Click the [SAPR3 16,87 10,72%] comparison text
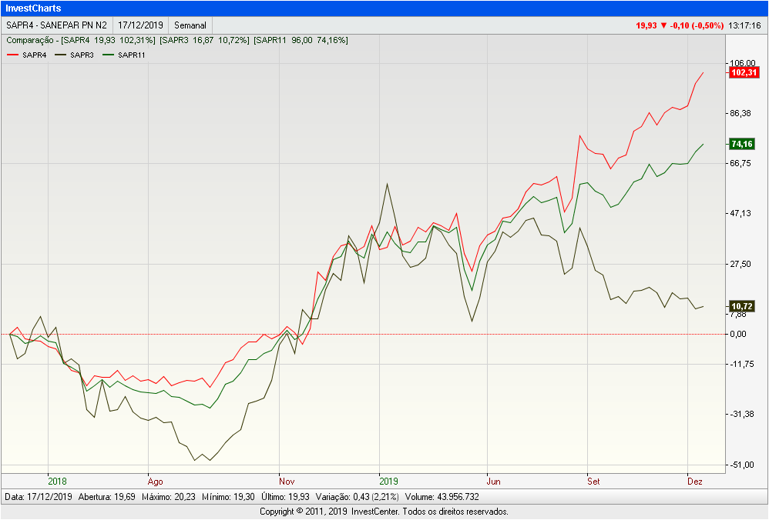769x520 pixels. pyautogui.click(x=204, y=40)
